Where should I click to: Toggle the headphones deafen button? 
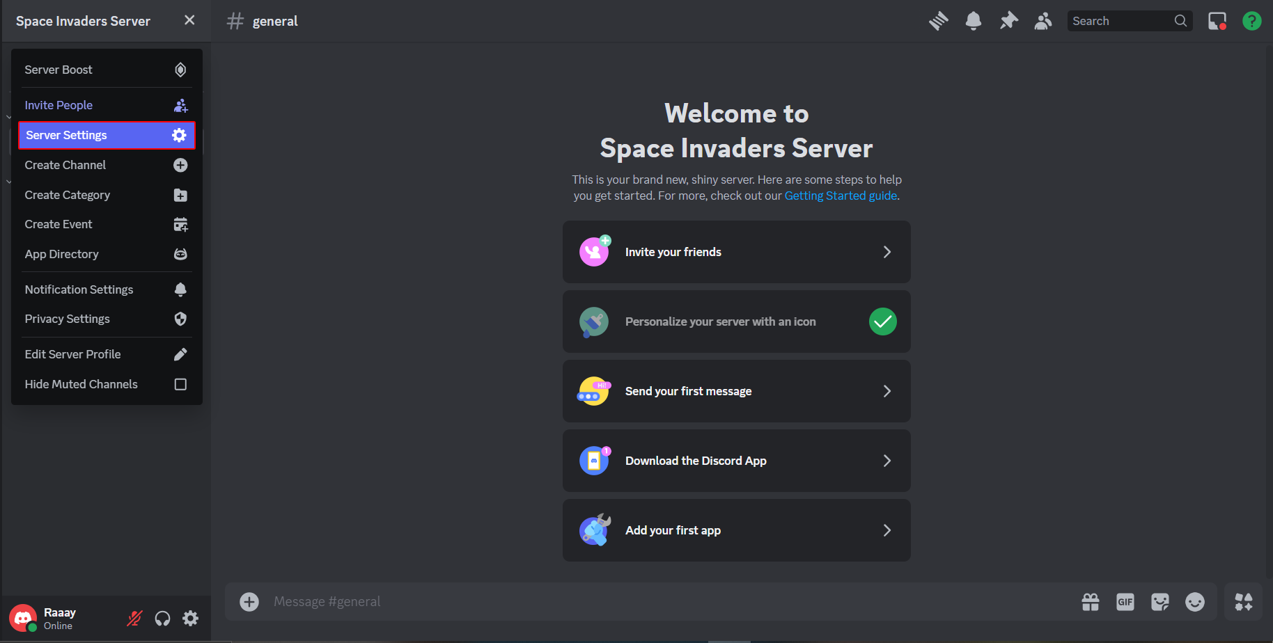pos(162,618)
